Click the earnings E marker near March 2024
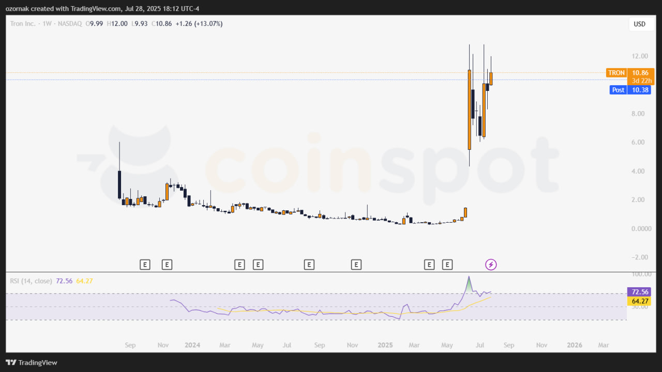The width and height of the screenshot is (662, 372). [x=239, y=264]
